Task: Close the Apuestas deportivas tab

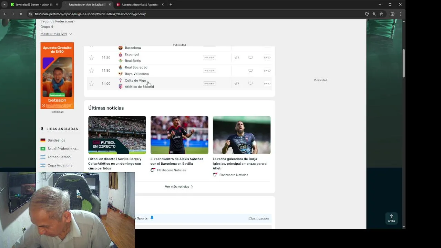Action: [x=163, y=4]
